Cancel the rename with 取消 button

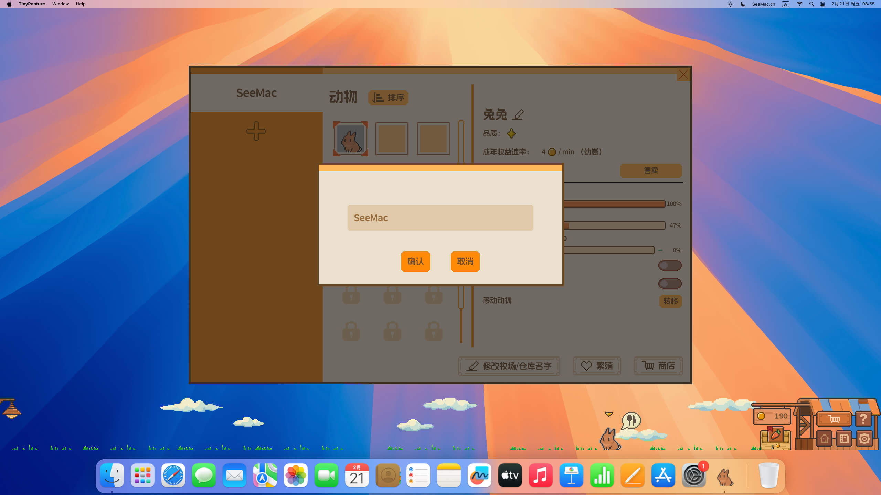coord(465,261)
